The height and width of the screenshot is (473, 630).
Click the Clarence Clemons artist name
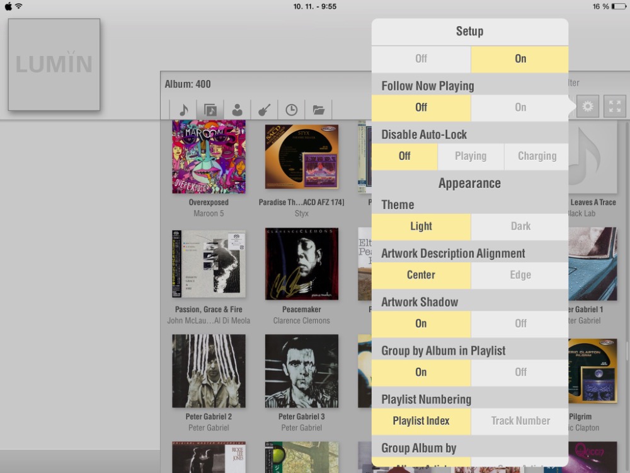coord(301,320)
